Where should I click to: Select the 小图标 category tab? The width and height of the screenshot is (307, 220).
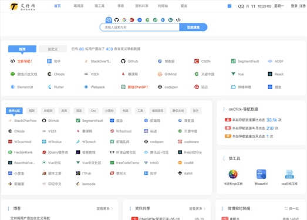pyautogui.click(x=109, y=111)
